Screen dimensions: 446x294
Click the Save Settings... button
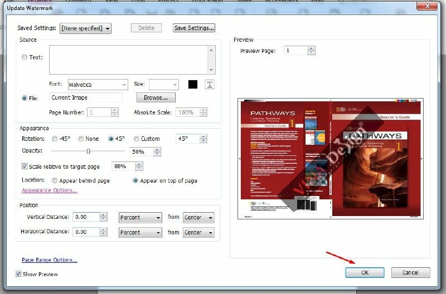(x=193, y=28)
